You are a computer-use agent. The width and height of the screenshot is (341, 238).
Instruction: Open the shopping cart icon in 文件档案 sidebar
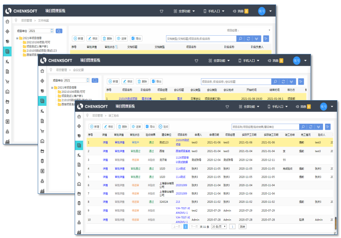click(7, 81)
